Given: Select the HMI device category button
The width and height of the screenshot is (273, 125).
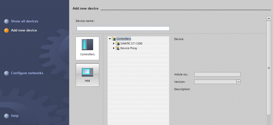Looking at the screenshot, I should point(87,75).
